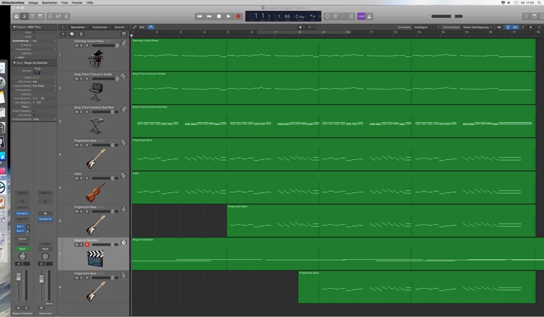The width and height of the screenshot is (544, 317).
Task: Disable record on Regen & Gewitter track
Action: (87, 244)
